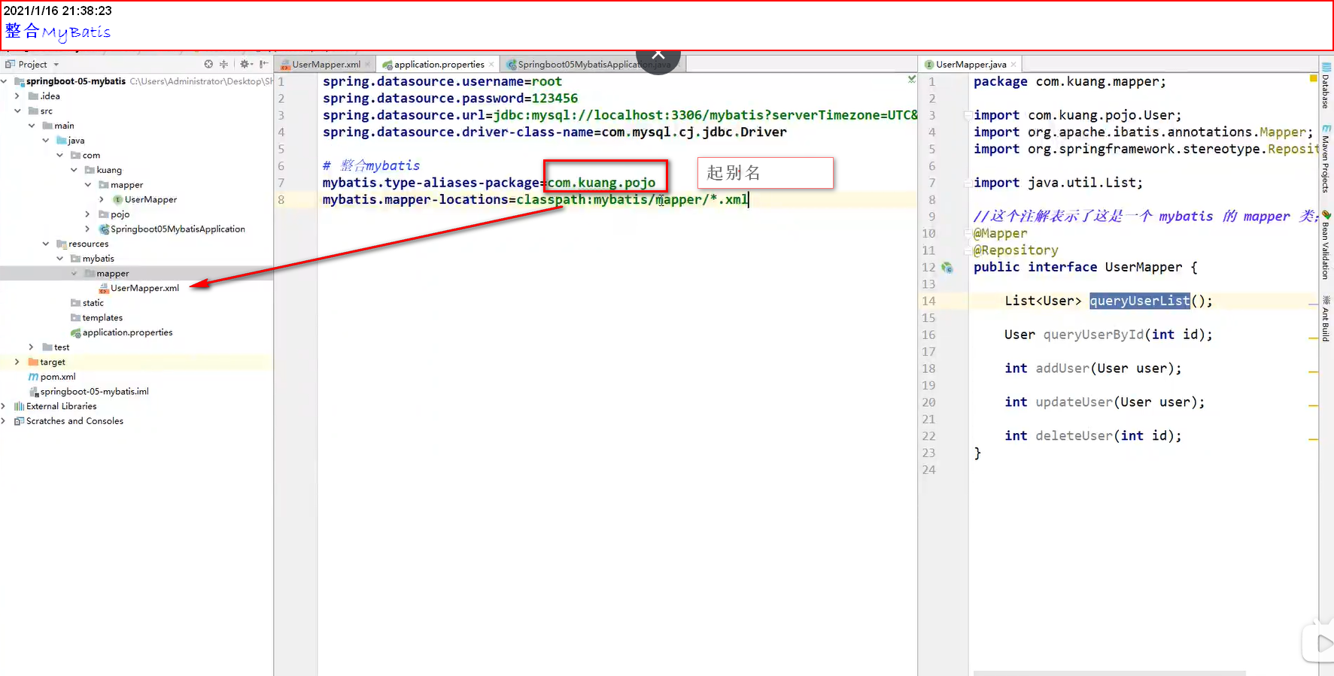Expand the UserMapper node in java mapper package
The width and height of the screenshot is (1334, 676).
102,199
